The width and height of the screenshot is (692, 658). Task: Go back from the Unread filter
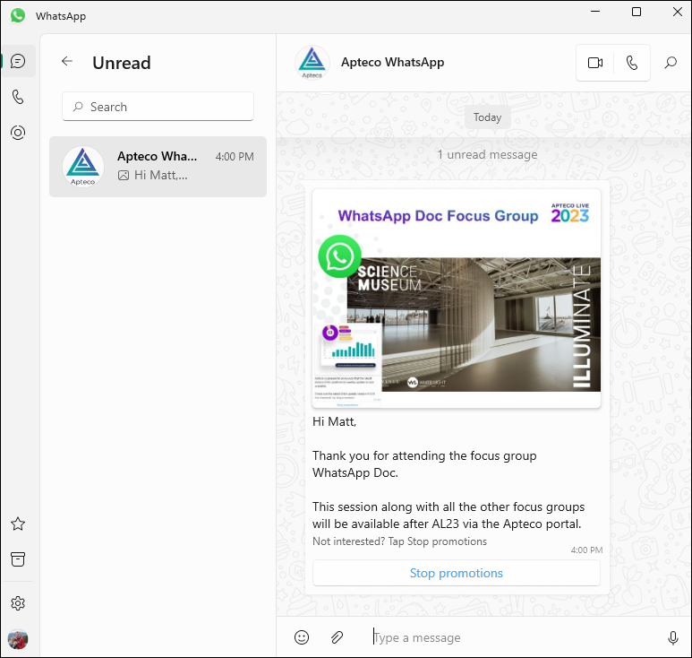[67, 61]
